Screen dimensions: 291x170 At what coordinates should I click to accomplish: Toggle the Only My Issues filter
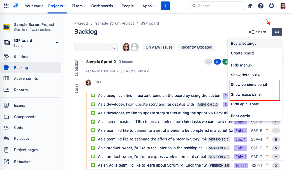tap(159, 47)
